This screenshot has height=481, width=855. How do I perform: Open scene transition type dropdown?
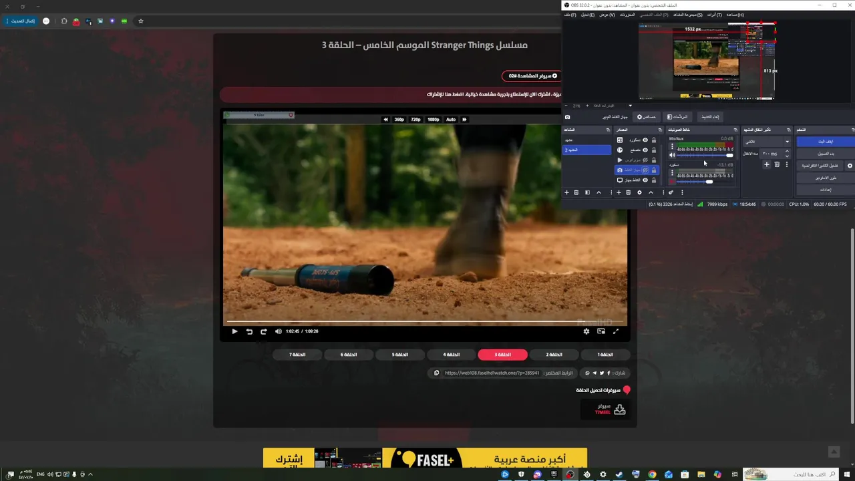coord(767,142)
